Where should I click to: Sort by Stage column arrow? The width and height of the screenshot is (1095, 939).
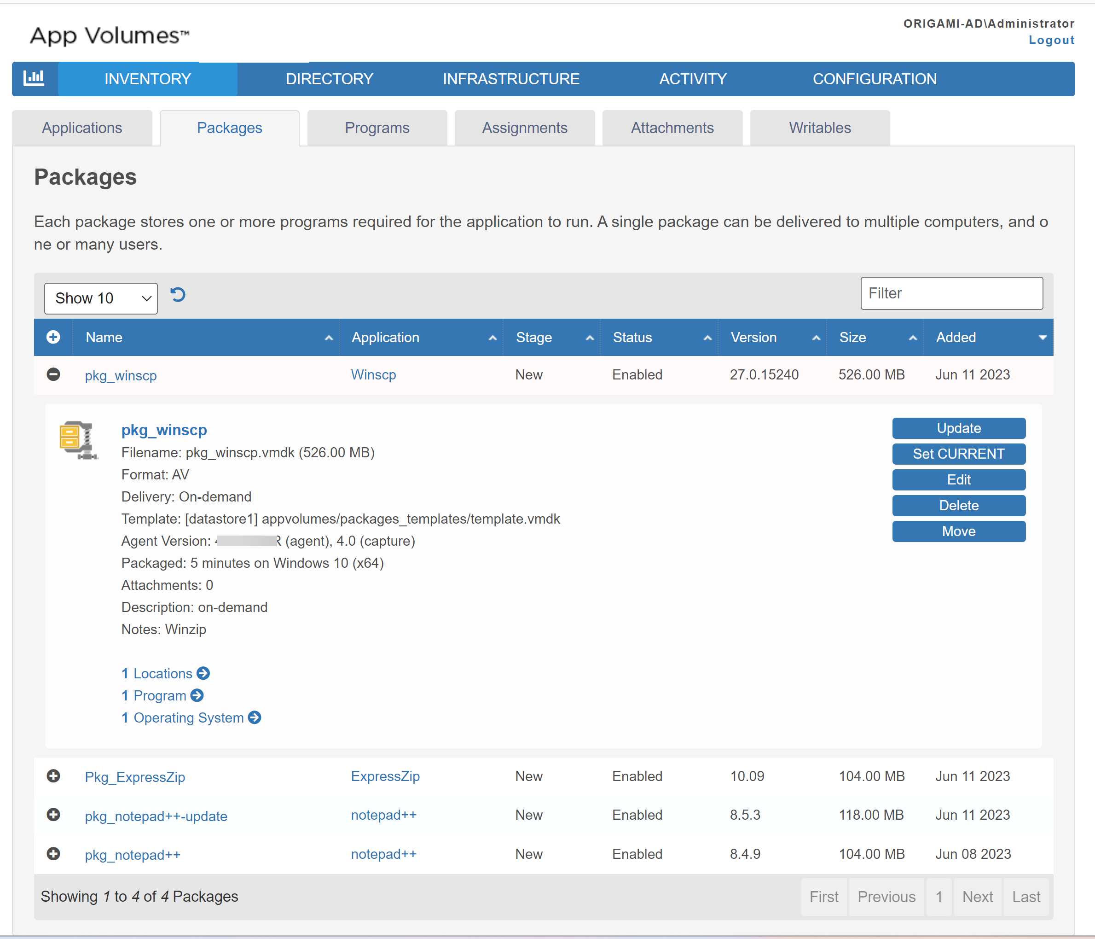click(x=590, y=338)
